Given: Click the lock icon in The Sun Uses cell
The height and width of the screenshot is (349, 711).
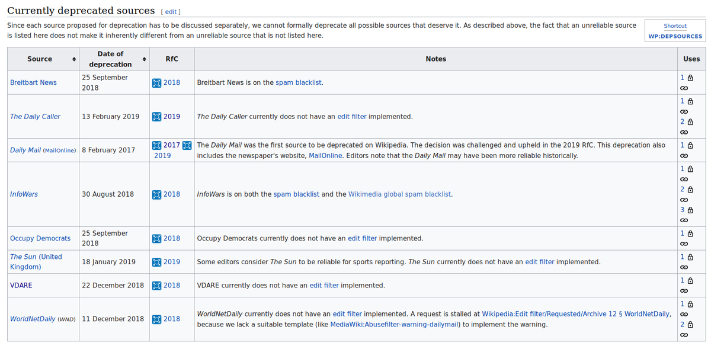Looking at the screenshot, I should point(690,257).
